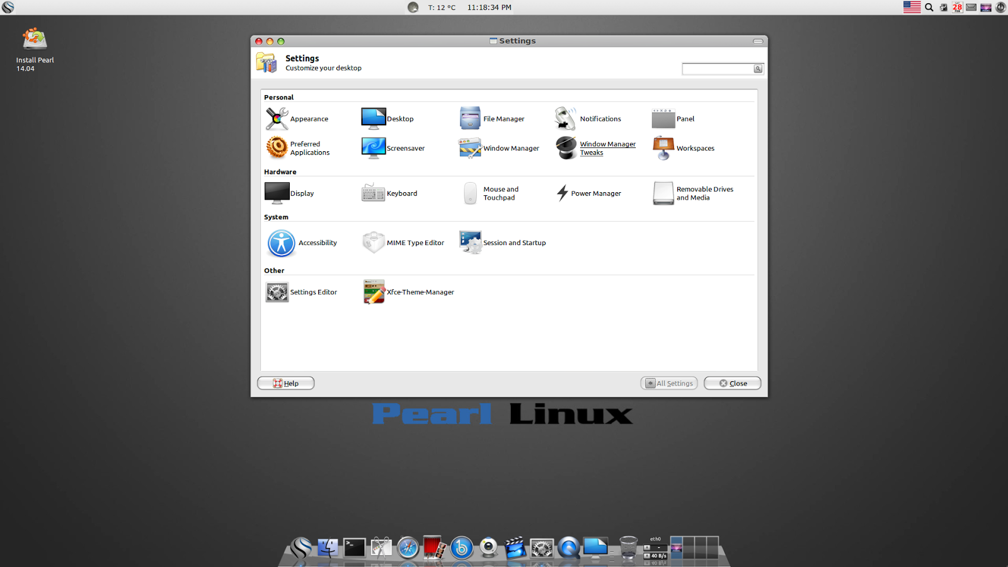Open Window Manager Tweaks
The width and height of the screenshot is (1008, 567).
point(595,148)
